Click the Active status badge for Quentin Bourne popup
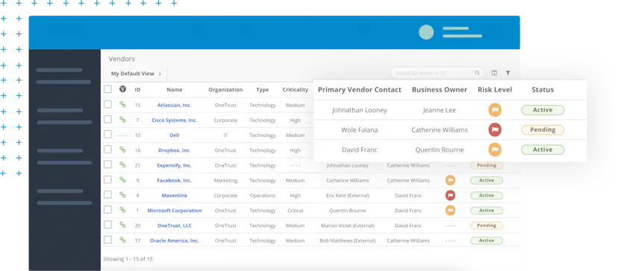Screen dimensions: 618x271 [543, 150]
